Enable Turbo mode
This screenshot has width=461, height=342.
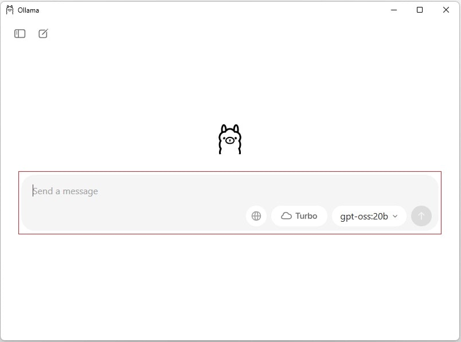click(x=299, y=216)
